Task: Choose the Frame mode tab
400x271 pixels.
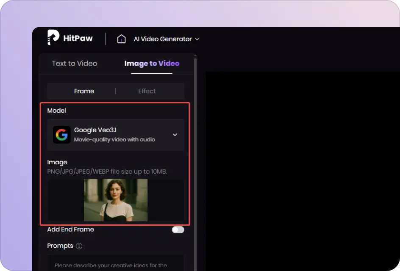Action: click(x=84, y=91)
